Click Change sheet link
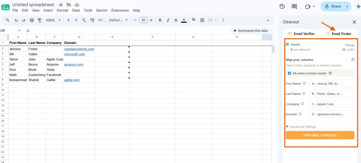This screenshot has height=163, width=361. pyautogui.click(x=349, y=45)
